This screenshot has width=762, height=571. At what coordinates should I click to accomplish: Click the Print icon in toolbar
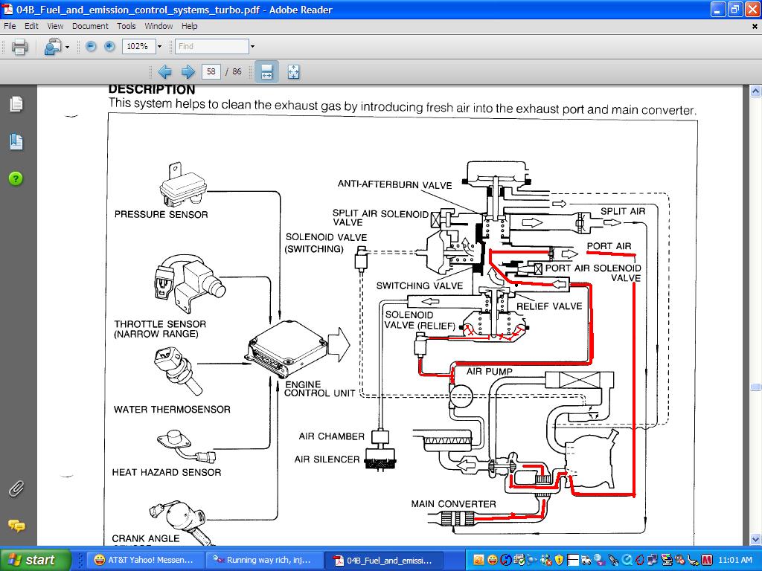[19, 47]
